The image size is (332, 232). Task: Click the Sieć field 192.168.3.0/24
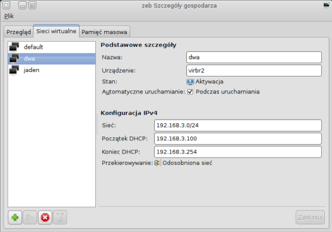coord(238,125)
